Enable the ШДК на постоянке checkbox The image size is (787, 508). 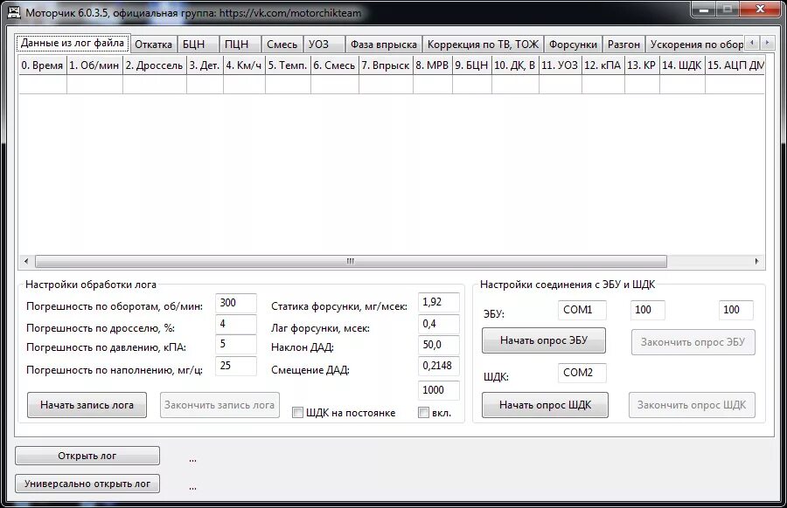point(297,412)
